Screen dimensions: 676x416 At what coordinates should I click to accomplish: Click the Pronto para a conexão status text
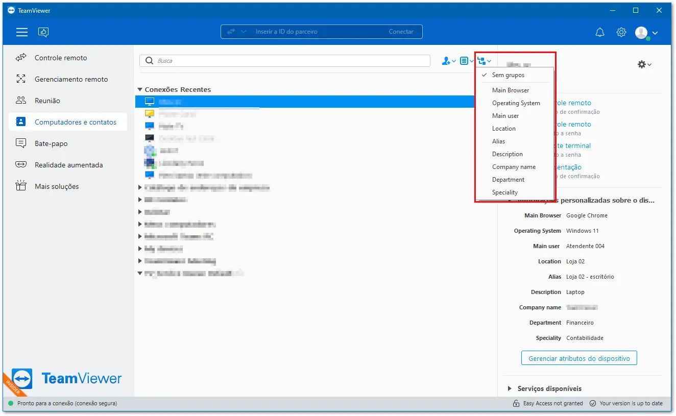pos(67,403)
